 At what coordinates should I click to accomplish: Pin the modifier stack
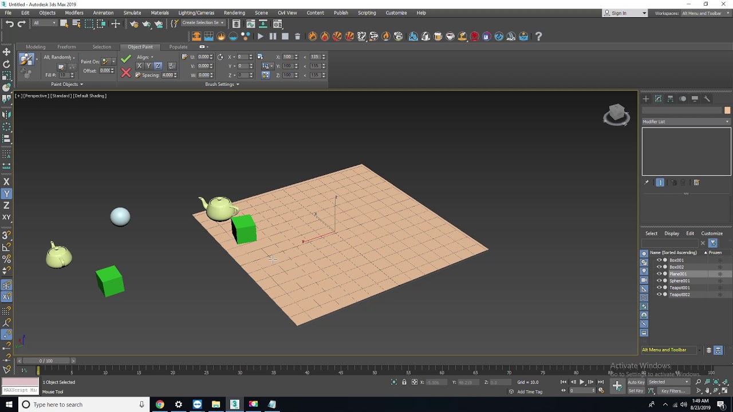[x=647, y=183]
